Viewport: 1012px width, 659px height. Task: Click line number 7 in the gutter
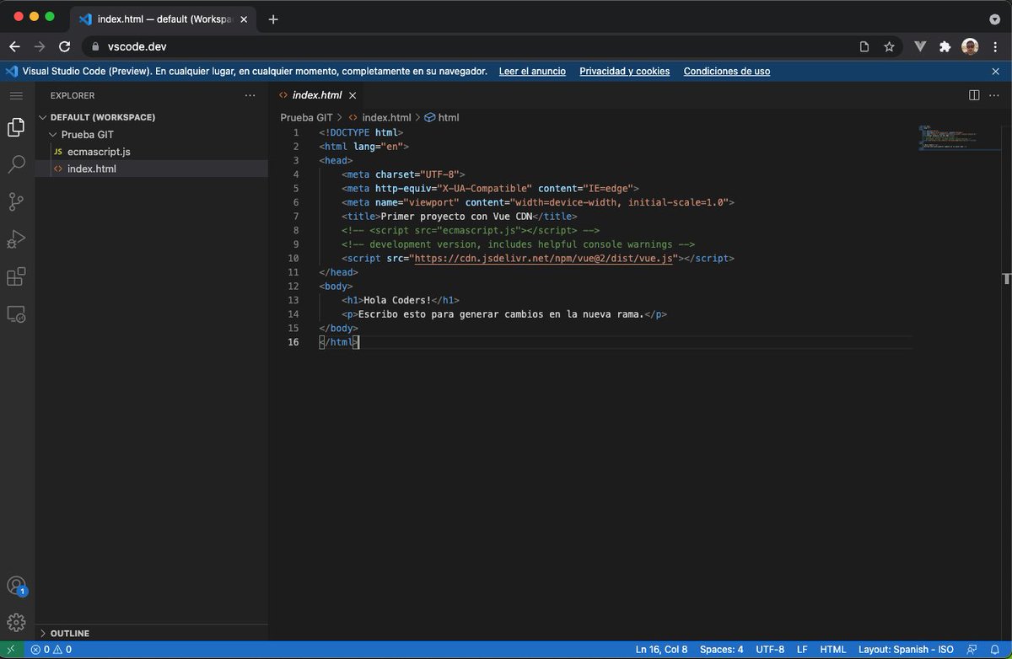[x=295, y=217]
